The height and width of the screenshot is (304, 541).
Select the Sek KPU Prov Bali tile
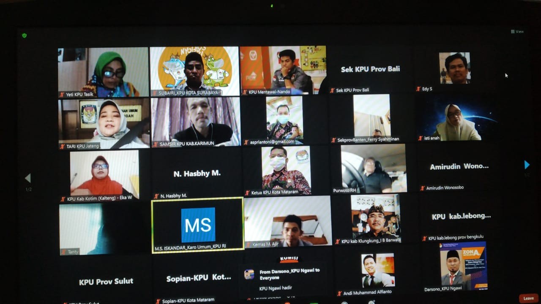(370, 69)
